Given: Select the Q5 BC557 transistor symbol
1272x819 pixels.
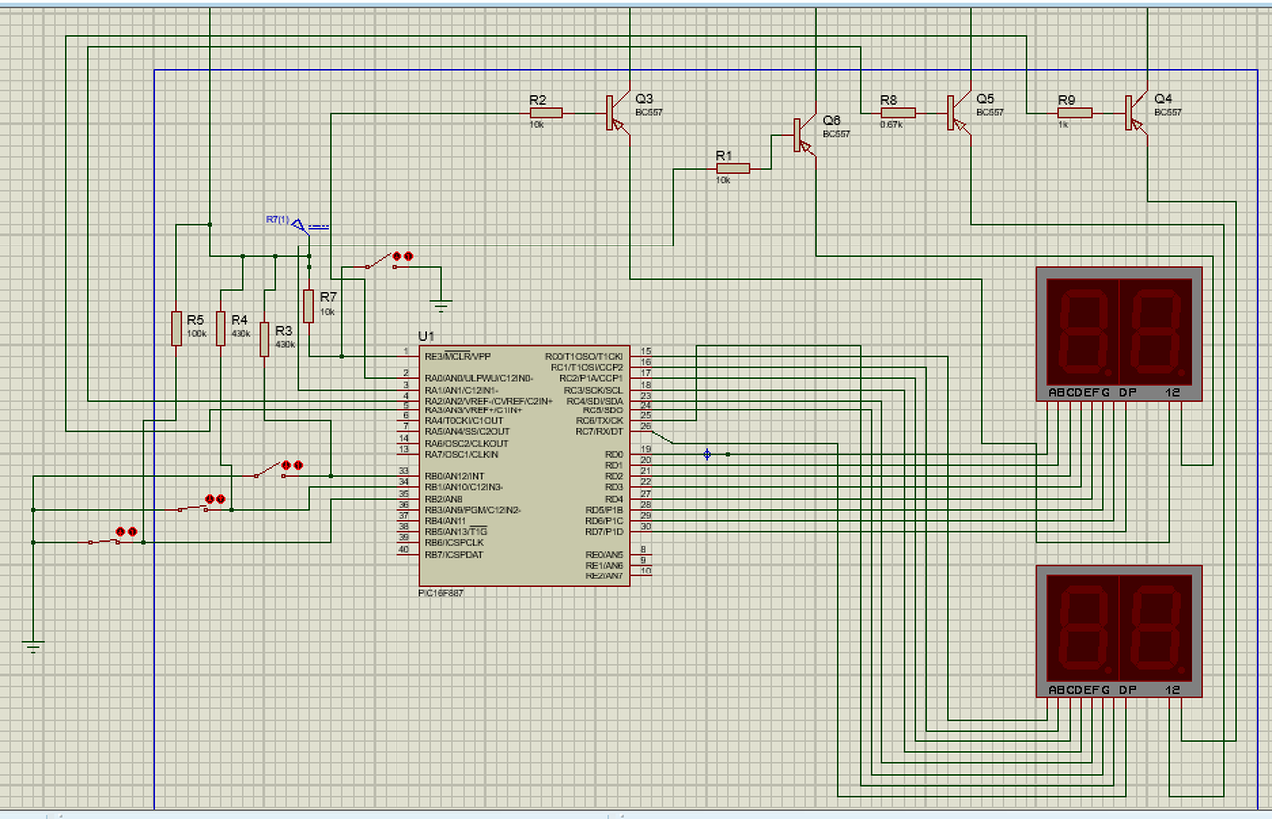Looking at the screenshot, I should 959,113.
